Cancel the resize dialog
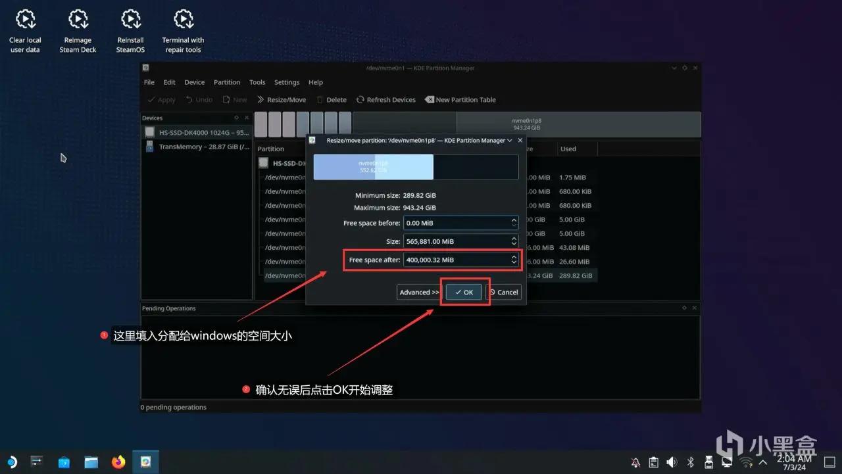 coord(504,292)
